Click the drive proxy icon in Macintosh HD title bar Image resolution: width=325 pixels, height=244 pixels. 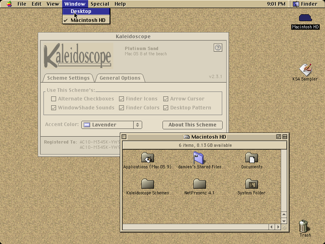(187, 137)
